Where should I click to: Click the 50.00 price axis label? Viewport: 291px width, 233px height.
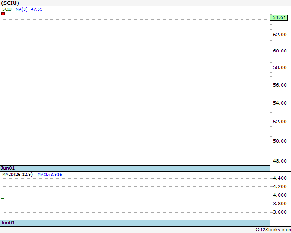tap(280, 141)
